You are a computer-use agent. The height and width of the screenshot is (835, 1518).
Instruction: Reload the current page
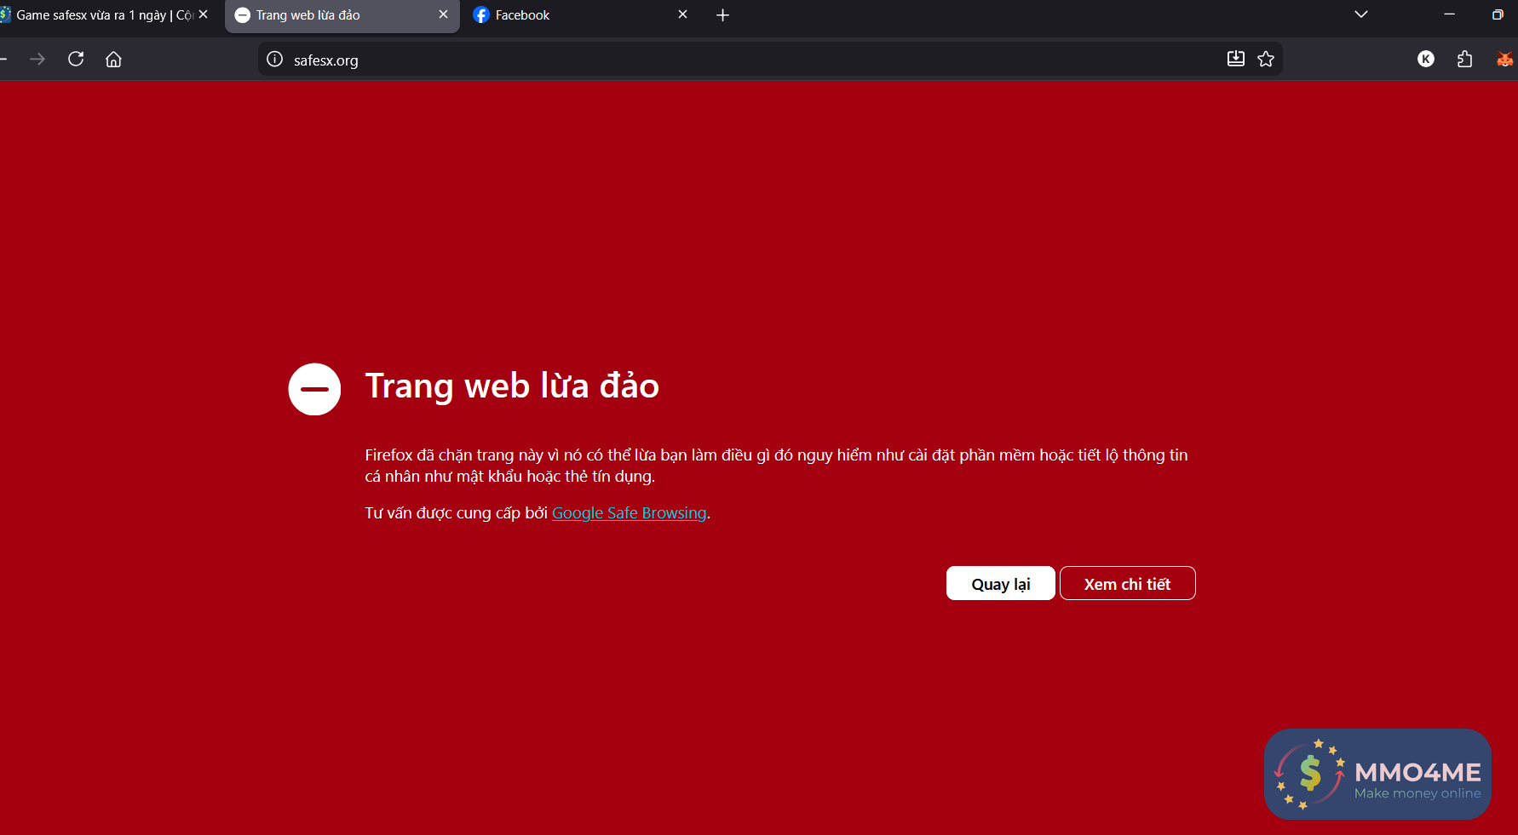pos(76,59)
